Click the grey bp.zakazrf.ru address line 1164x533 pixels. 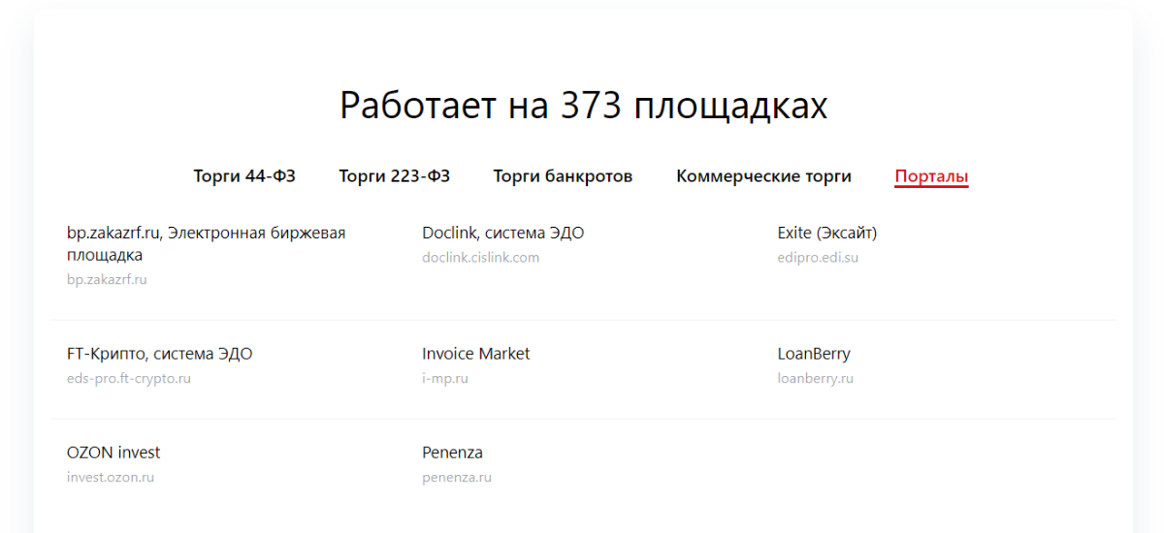click(x=107, y=280)
